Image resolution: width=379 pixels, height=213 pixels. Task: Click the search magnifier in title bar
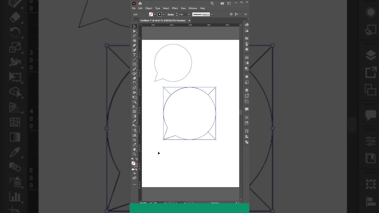212,3
